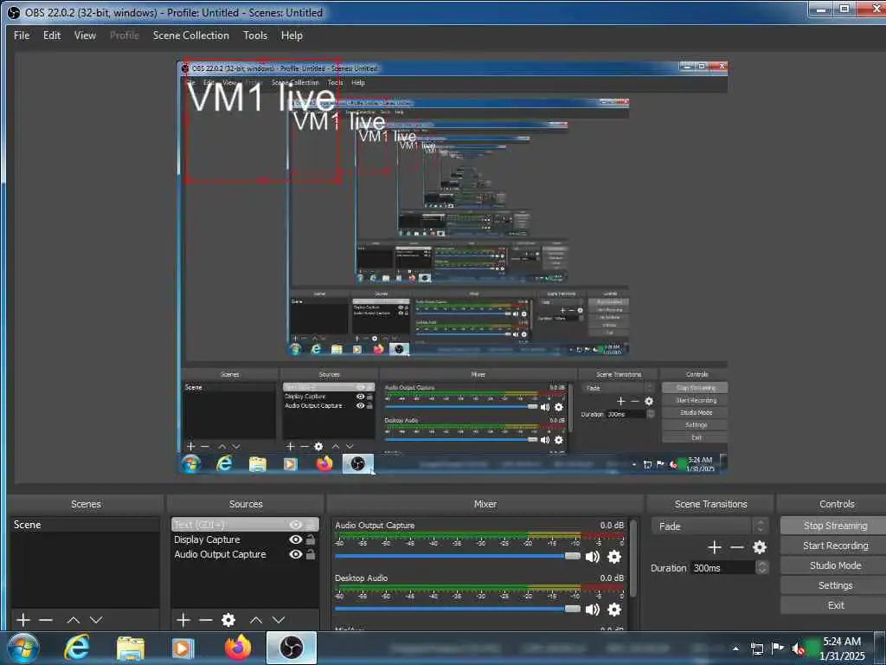Click the Duration spinner arrows

coord(761,567)
